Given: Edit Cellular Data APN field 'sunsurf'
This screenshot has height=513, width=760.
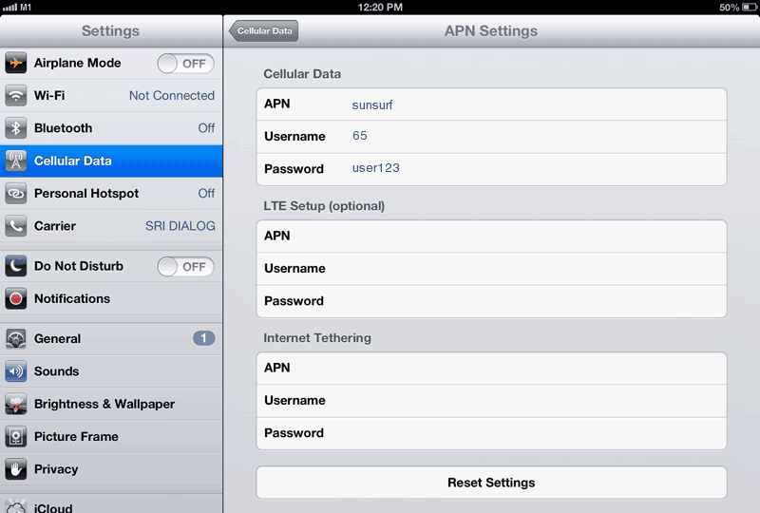Looking at the screenshot, I should pos(491,104).
